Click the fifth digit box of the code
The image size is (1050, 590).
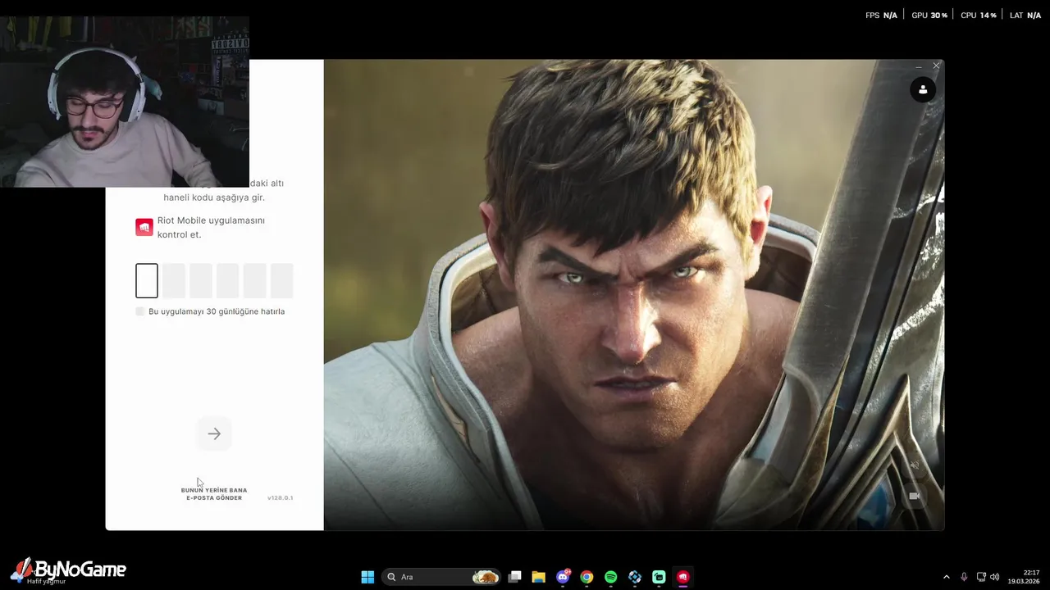(255, 280)
